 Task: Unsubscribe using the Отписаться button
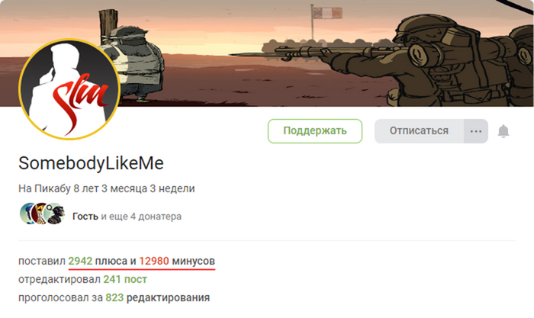coord(420,131)
